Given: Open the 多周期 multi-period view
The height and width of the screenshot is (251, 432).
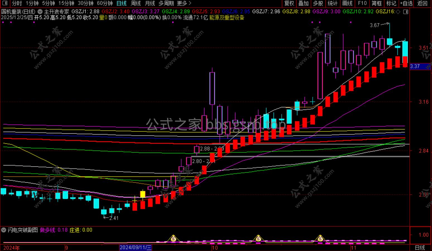Looking at the screenshot, I should [x=166, y=3].
